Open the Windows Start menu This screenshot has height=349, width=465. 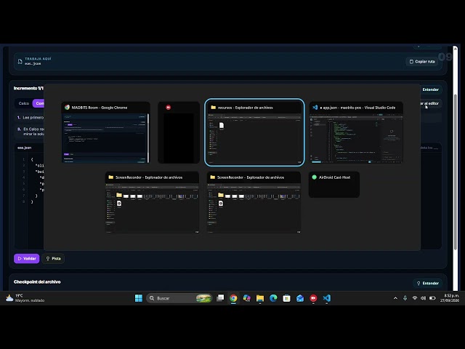click(139, 298)
